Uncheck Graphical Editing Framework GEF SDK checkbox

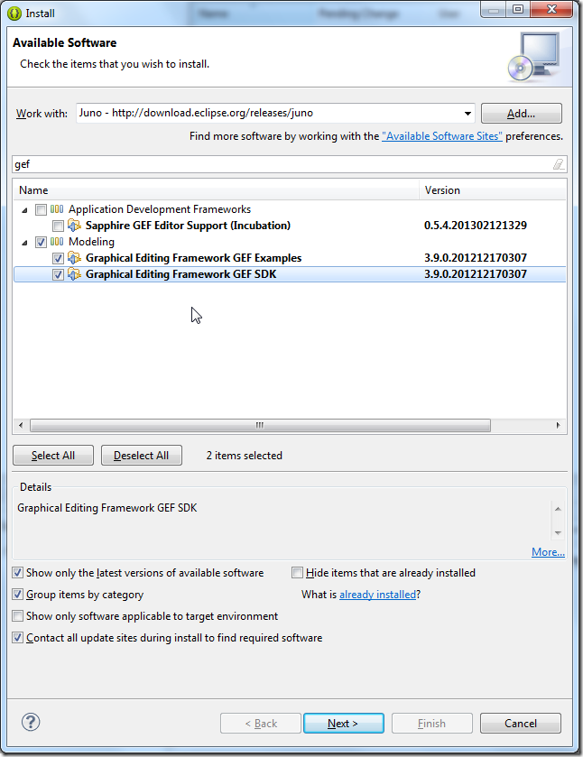(x=58, y=274)
